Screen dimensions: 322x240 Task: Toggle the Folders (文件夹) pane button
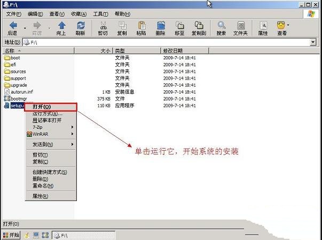pos(241,26)
